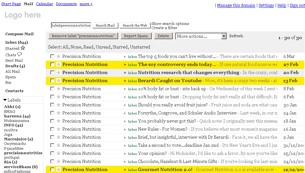This screenshot has width=305, height=173.
Task: Star the Gourmet Nutrition 2.0 email
Action: click(58, 169)
